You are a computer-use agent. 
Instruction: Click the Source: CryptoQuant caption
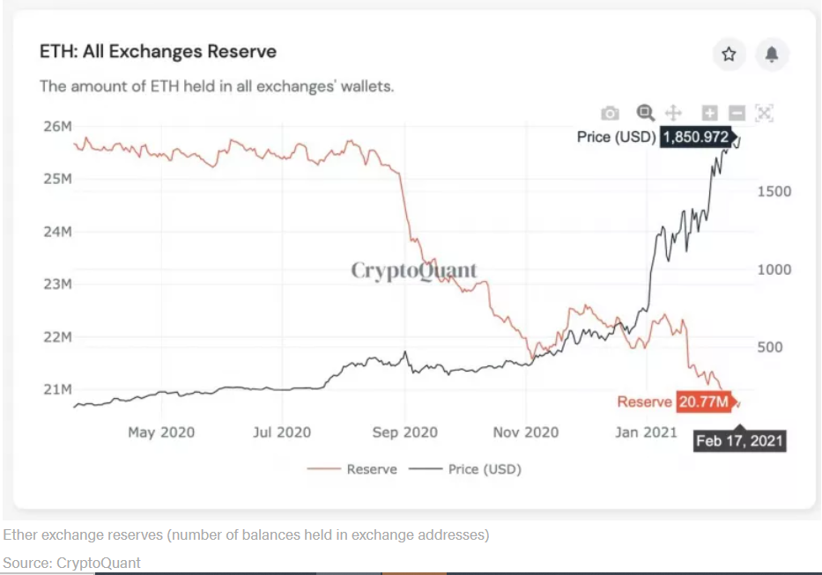click(72, 563)
